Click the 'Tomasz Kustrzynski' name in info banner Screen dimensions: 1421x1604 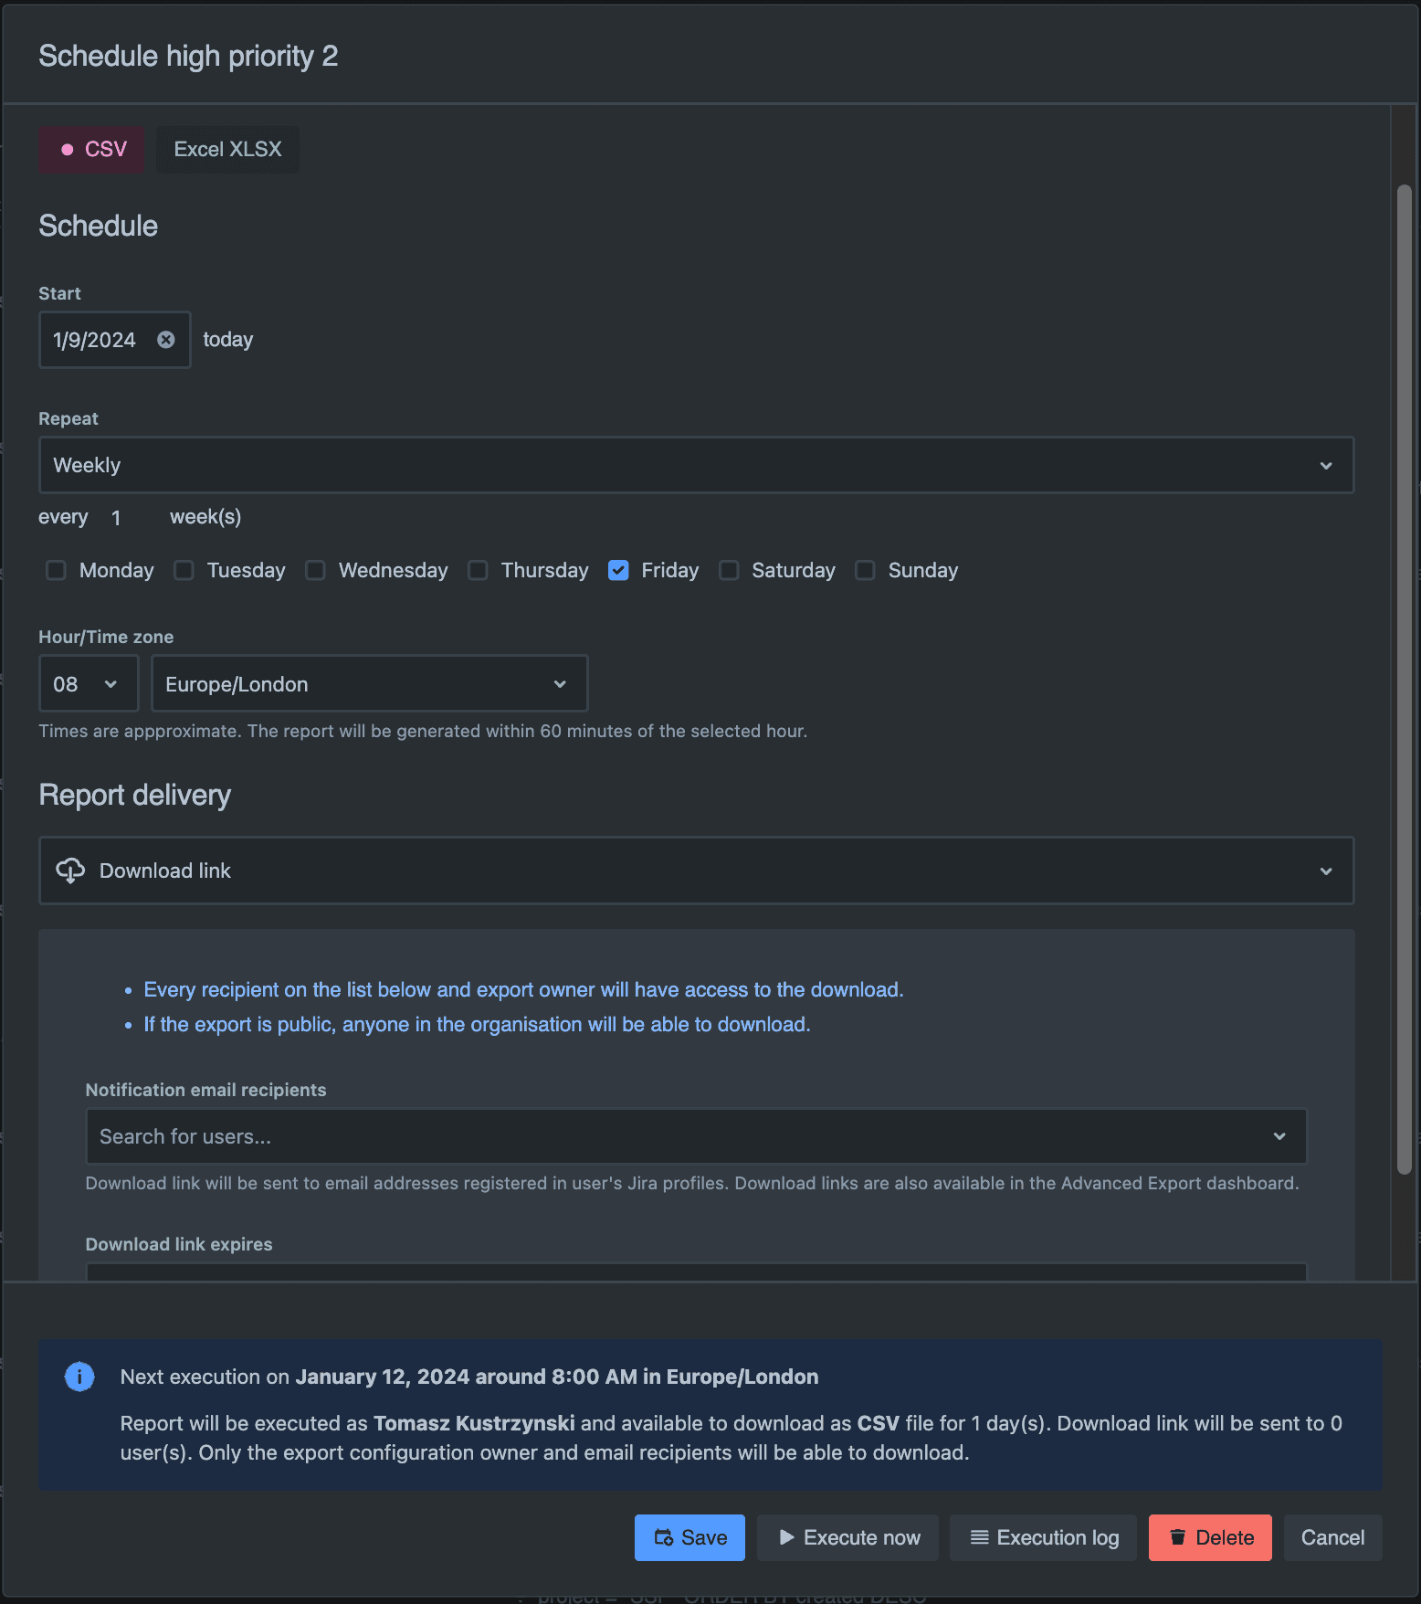click(x=474, y=1423)
